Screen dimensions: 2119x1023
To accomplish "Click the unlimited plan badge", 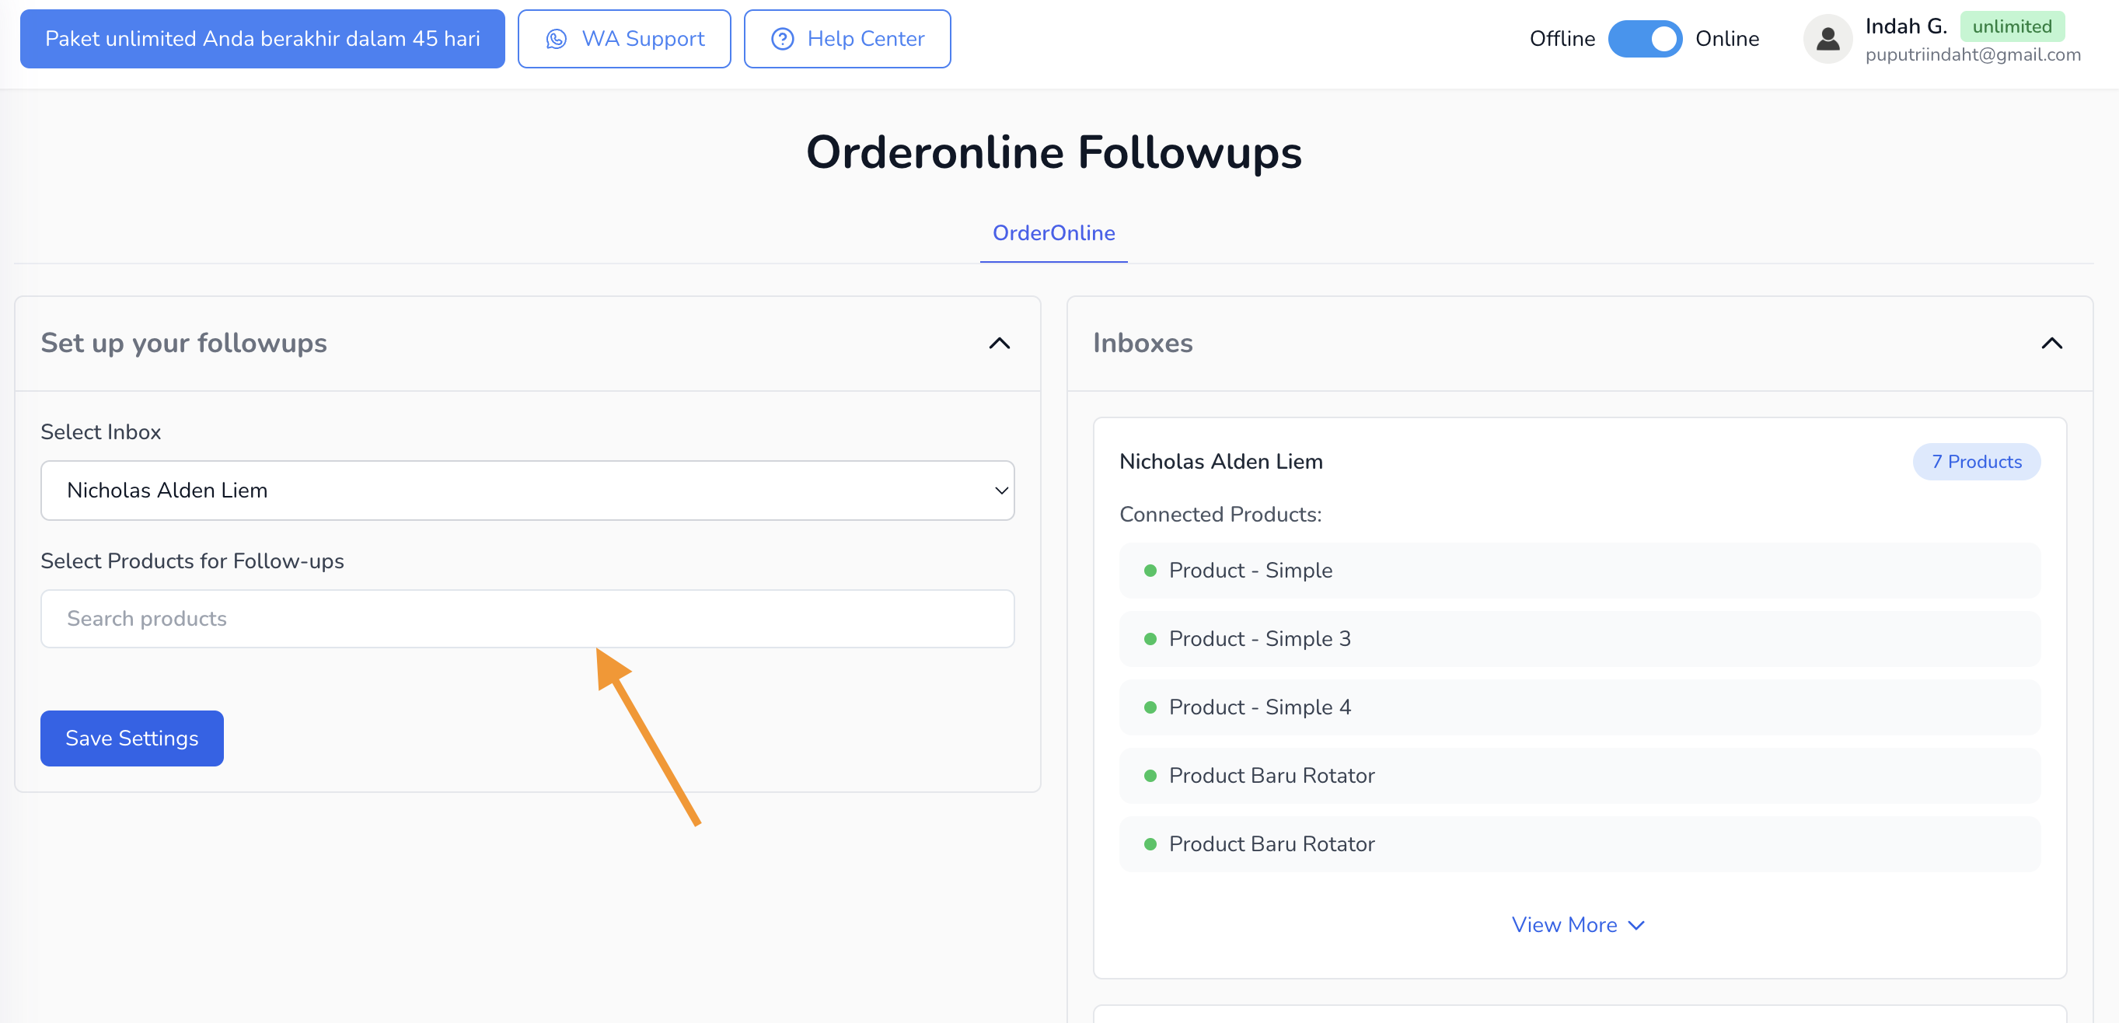I will [2011, 26].
